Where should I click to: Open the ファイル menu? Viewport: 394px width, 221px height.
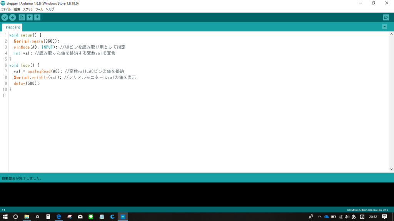pos(6,9)
